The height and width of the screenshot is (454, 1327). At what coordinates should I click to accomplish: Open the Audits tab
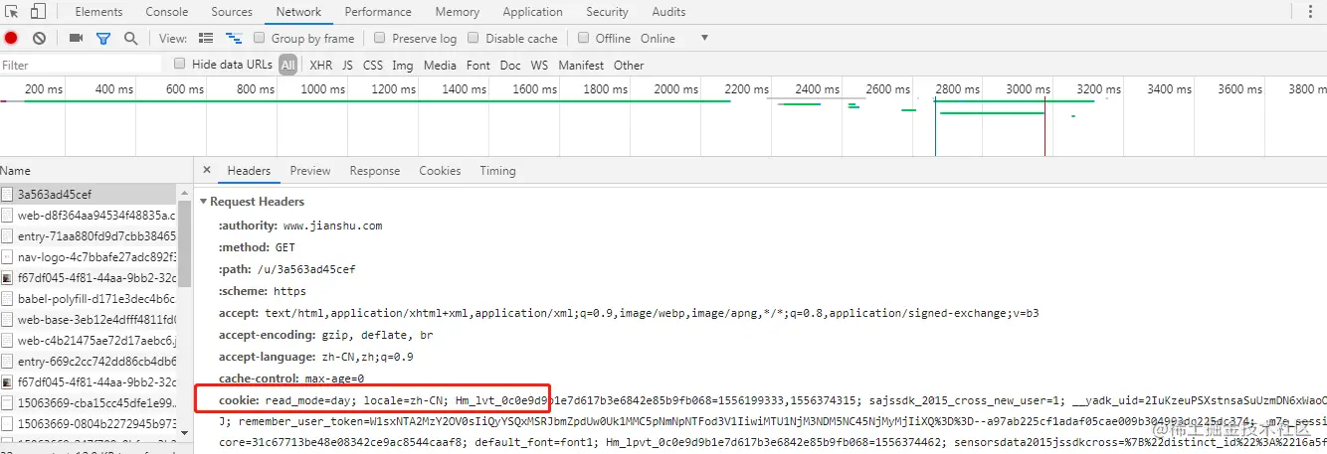click(x=668, y=12)
